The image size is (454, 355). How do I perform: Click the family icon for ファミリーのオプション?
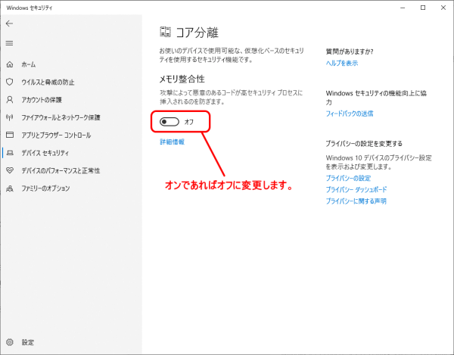[x=10, y=188]
